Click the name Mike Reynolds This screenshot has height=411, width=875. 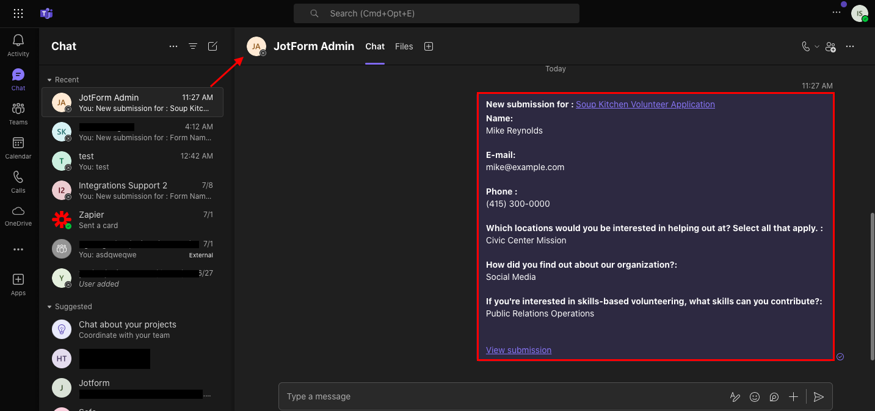(x=514, y=130)
